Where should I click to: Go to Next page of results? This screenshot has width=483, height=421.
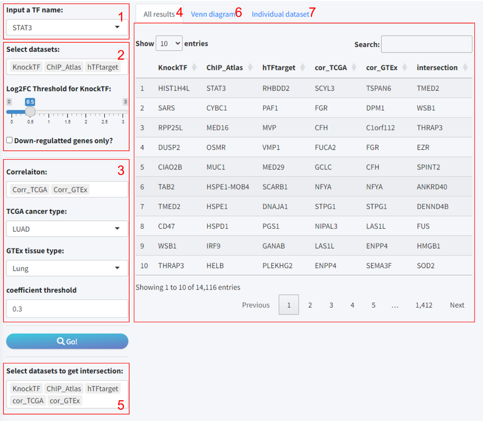coord(457,305)
